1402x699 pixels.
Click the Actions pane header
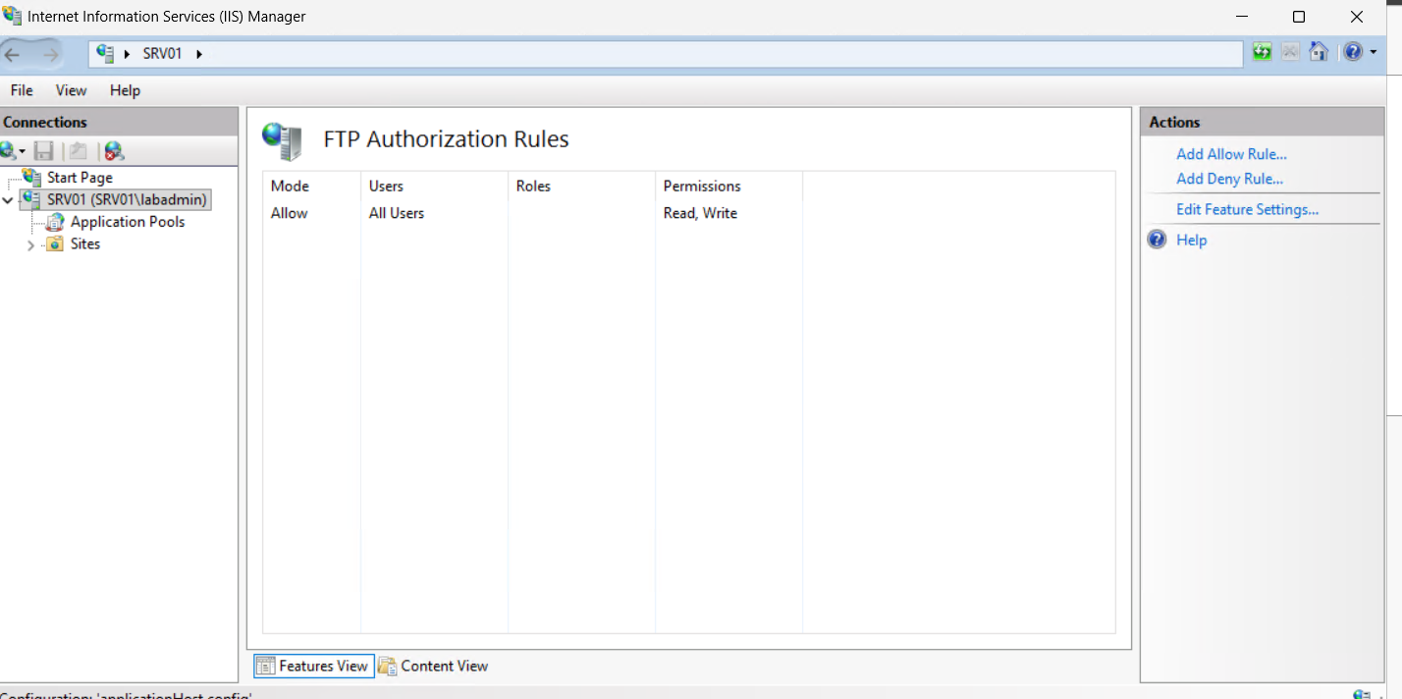(1262, 122)
